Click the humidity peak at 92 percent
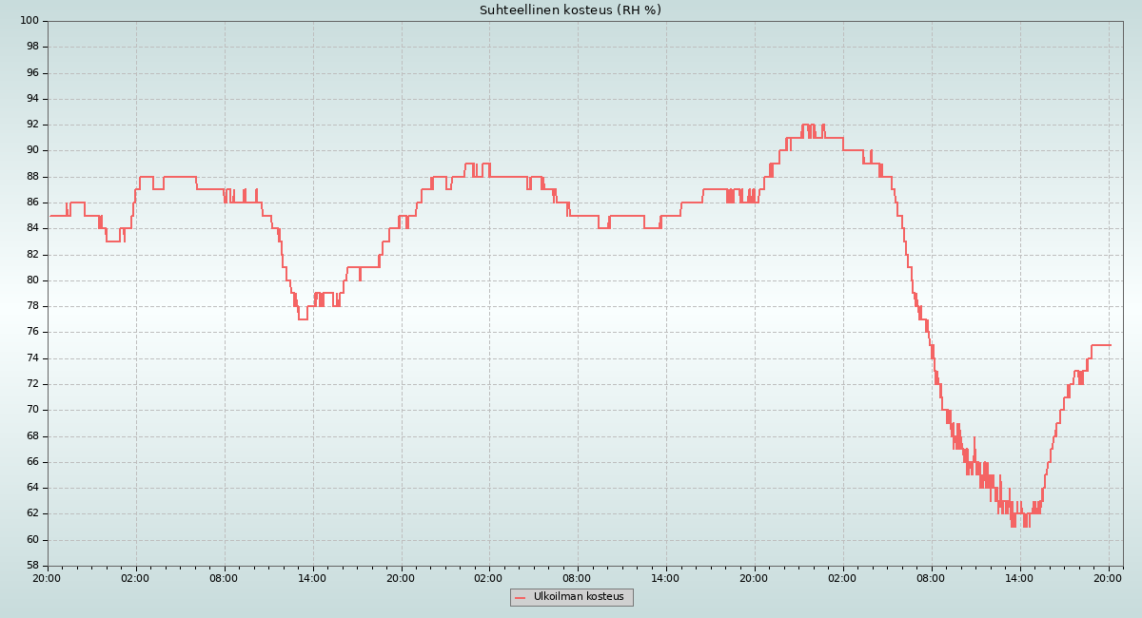Viewport: 1142px width, 618px height. [805, 125]
